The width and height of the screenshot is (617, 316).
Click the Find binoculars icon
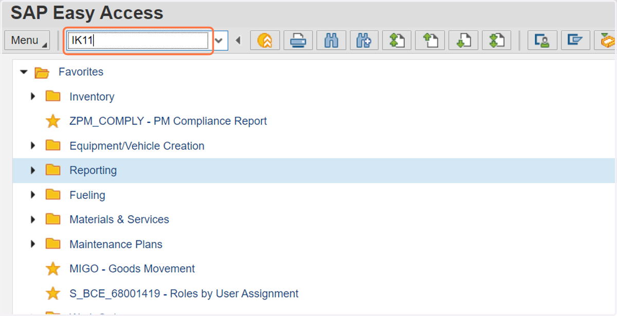tap(331, 40)
